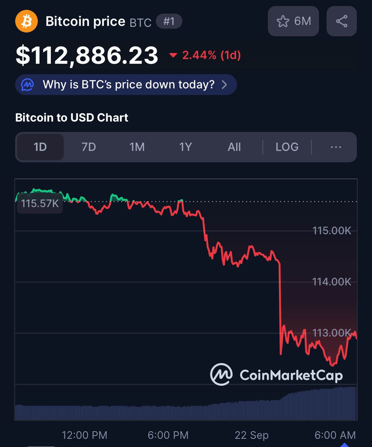372x447 pixels.
Task: Select the All time range
Action: pos(234,147)
